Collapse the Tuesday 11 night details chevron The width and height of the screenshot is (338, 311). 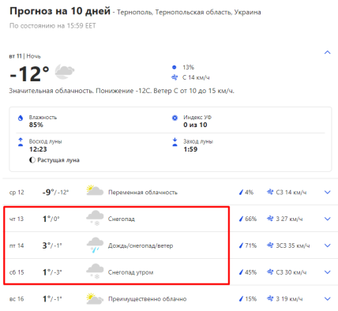pyautogui.click(x=327, y=52)
